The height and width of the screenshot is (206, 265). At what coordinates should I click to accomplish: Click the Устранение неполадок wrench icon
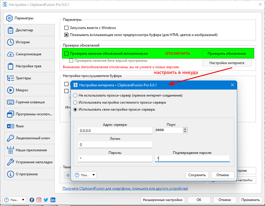[x=11, y=162]
